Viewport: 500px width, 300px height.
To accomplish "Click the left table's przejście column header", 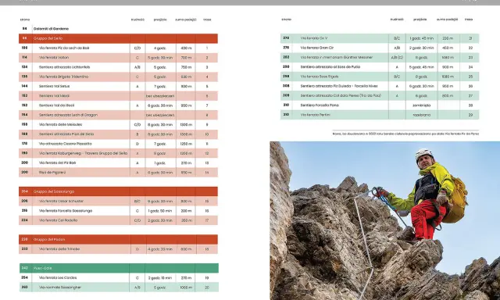I will (x=160, y=20).
